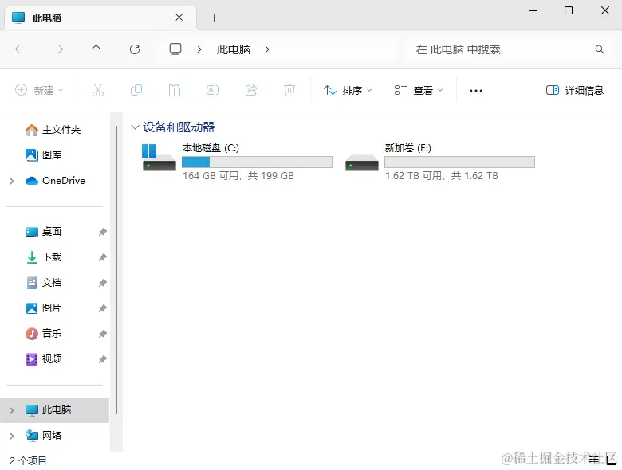Open 桌面 desktop folder in sidebar
Screen dimensions: 622x470
click(43, 232)
